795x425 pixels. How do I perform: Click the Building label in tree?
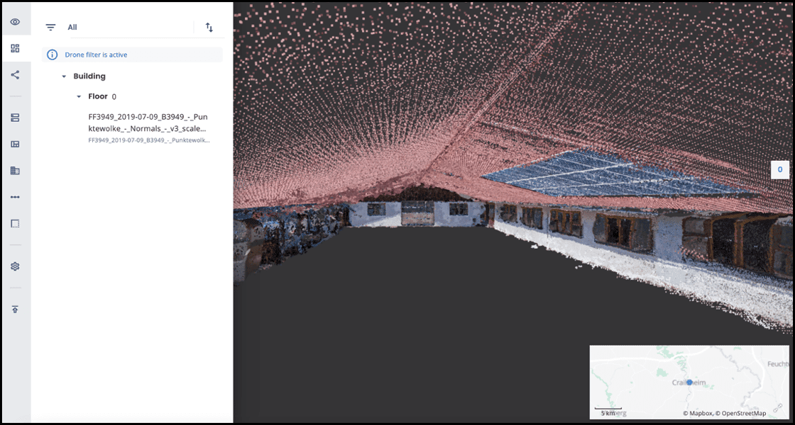[89, 76]
